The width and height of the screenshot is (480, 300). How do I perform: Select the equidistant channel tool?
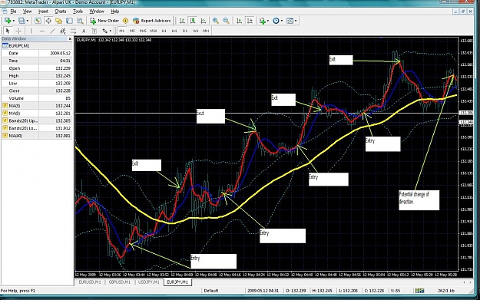pyautogui.click(x=63, y=31)
